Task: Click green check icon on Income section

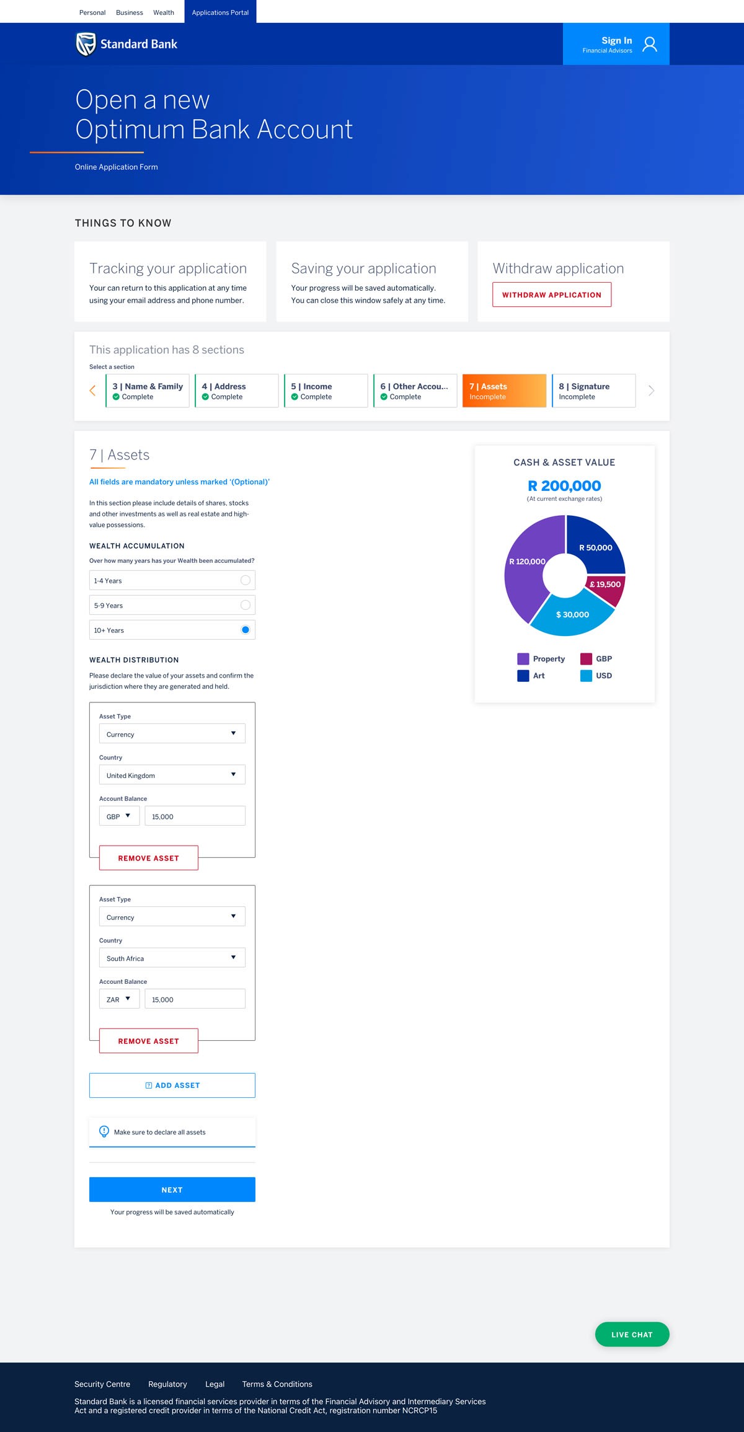Action: click(x=294, y=397)
